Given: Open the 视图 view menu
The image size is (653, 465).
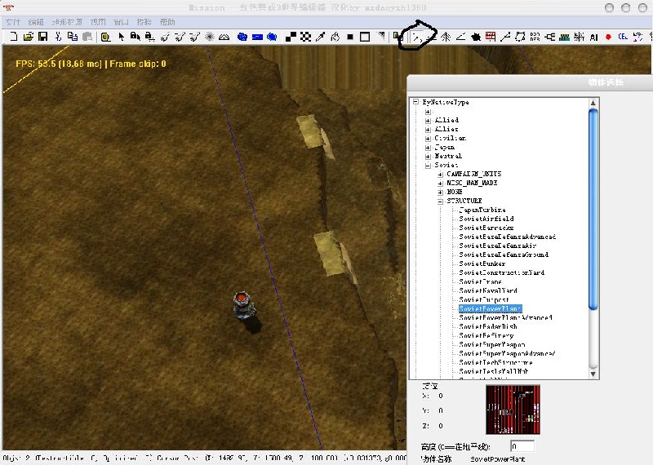Looking at the screenshot, I should click(x=98, y=22).
